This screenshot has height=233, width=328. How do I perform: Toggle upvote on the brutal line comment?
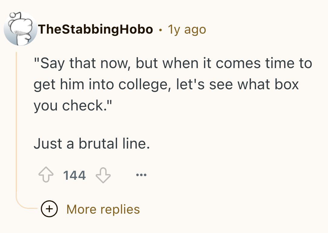(46, 175)
